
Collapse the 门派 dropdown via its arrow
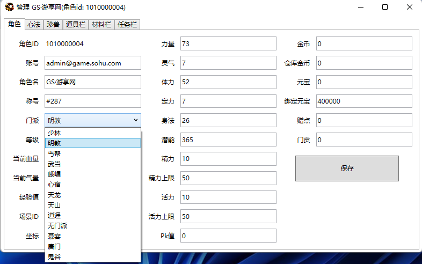coord(135,120)
